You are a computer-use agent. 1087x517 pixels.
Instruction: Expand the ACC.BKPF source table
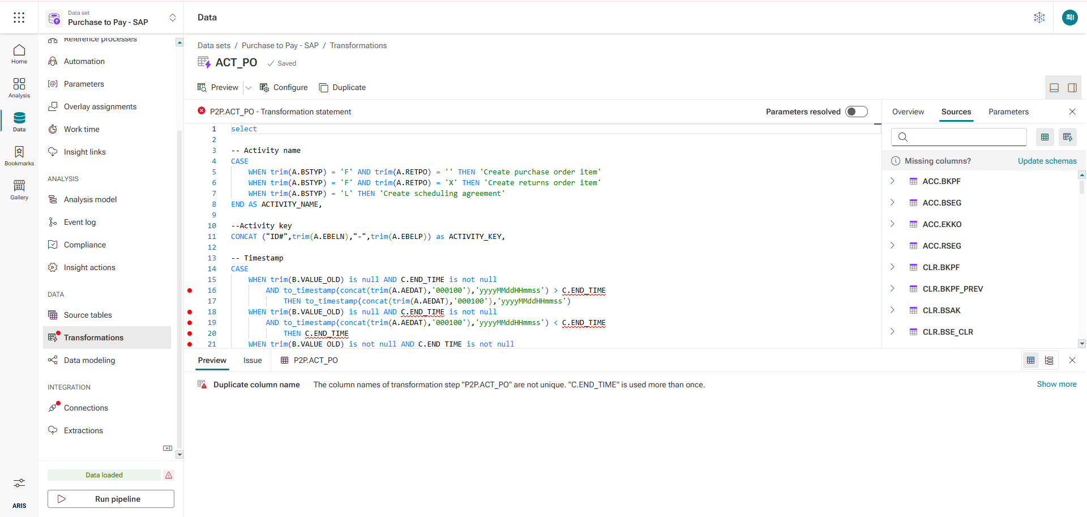893,181
